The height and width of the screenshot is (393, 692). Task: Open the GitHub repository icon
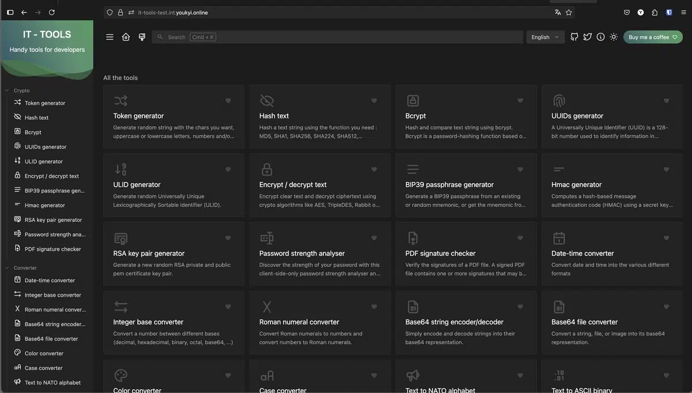pos(574,37)
